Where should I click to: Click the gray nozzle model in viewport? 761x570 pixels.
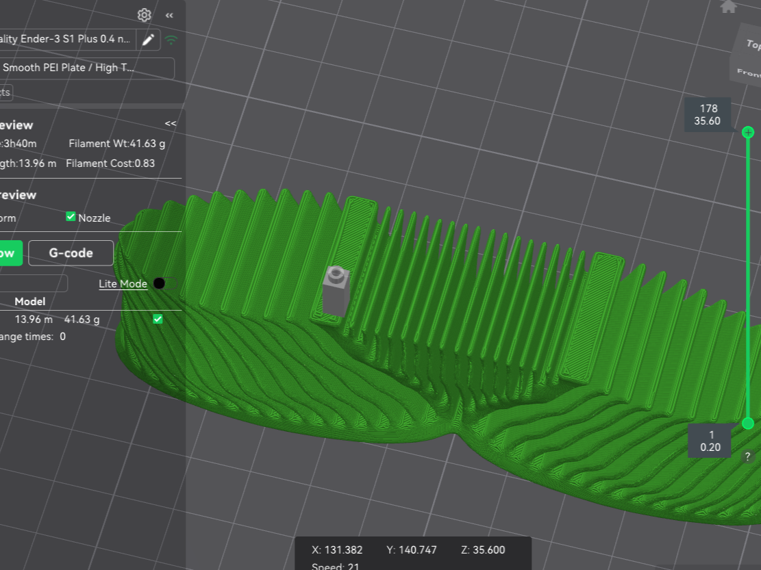coord(336,290)
